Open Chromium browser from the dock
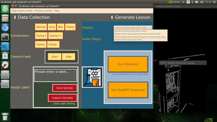This screenshot has width=217, height=122. (x=5, y=28)
